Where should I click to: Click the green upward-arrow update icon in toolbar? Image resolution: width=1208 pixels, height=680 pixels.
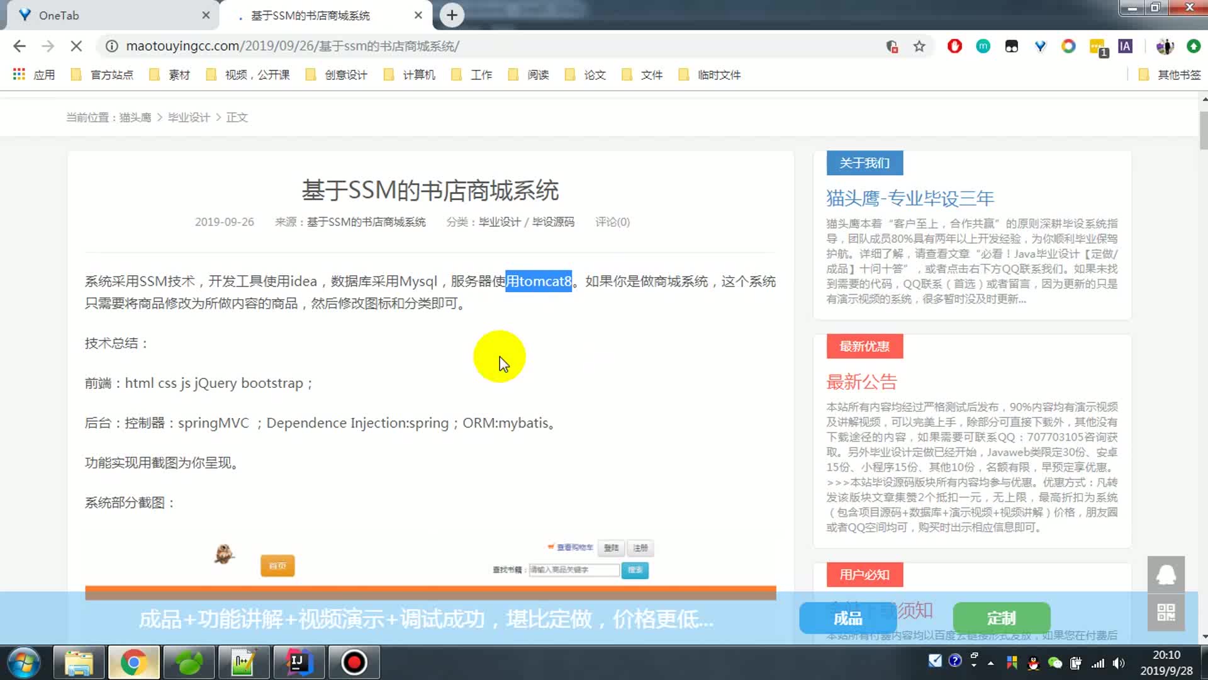pos(1193,46)
